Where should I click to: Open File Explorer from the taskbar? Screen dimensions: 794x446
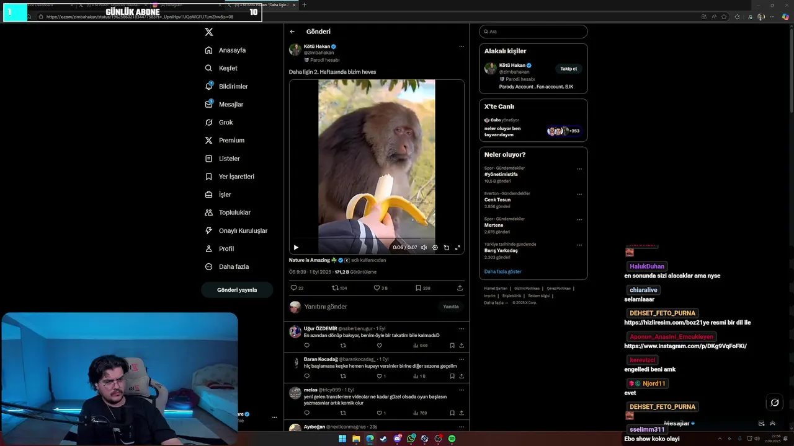pos(356,439)
